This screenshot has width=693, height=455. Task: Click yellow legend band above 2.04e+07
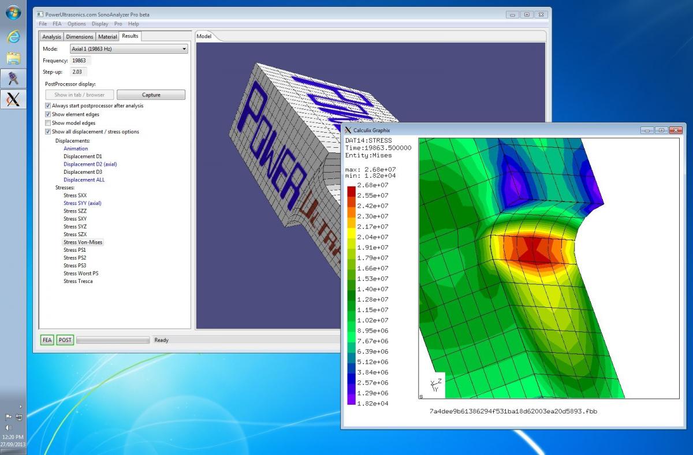pyautogui.click(x=351, y=232)
